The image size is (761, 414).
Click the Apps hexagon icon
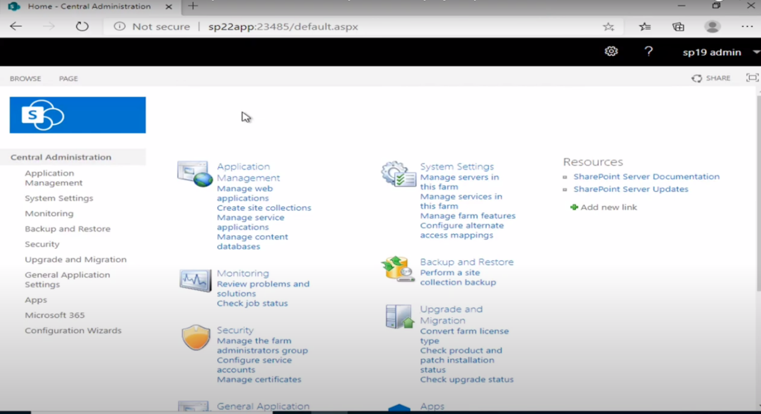399,408
